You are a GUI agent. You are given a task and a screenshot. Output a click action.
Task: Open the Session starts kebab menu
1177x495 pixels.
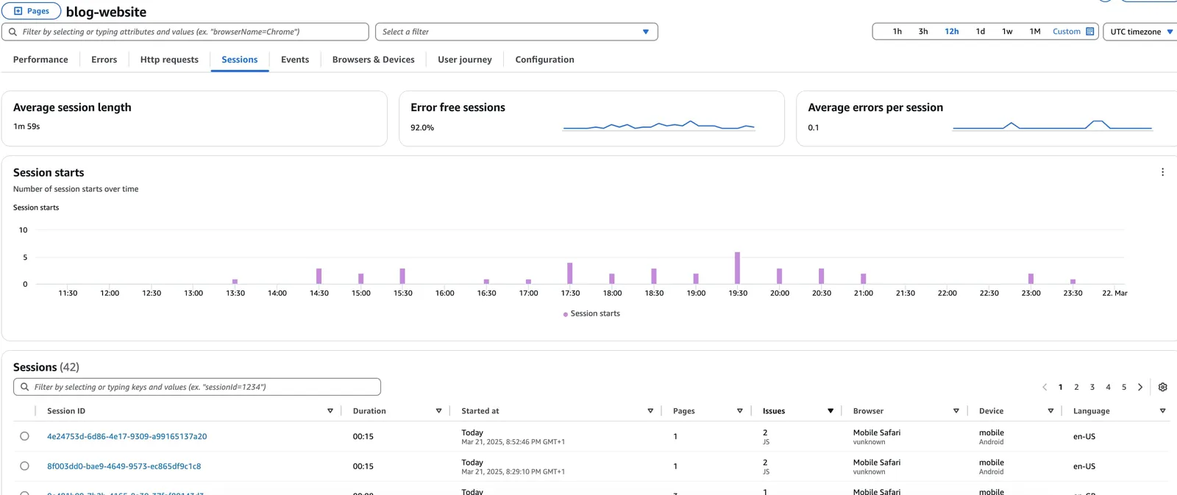1162,172
